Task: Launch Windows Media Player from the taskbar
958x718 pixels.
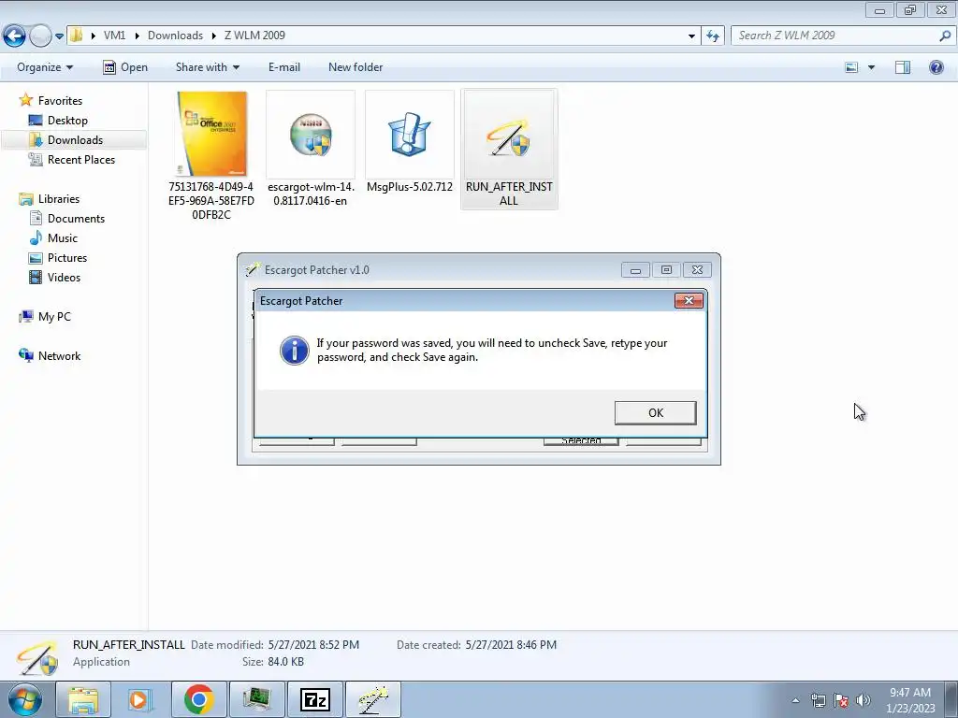Action: point(138,699)
